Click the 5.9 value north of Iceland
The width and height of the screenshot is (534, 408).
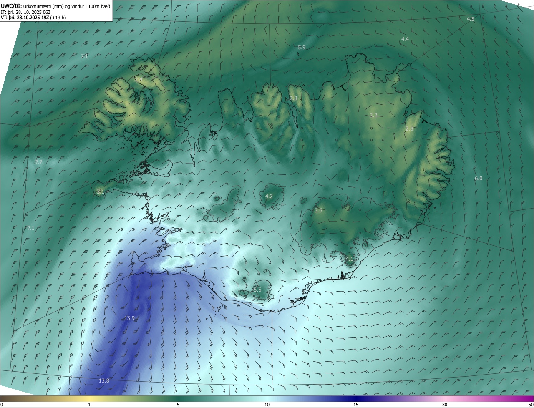click(x=302, y=48)
